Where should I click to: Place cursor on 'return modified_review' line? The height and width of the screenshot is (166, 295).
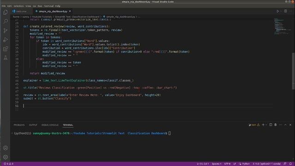tap(47, 73)
